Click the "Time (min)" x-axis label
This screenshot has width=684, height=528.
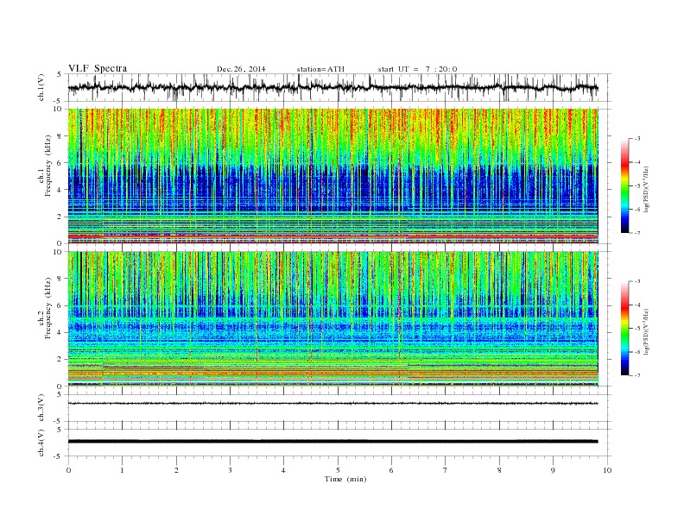point(345,479)
